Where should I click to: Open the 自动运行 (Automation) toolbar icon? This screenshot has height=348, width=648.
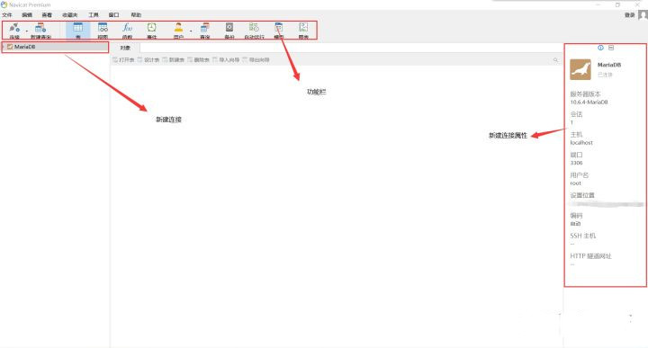[254, 31]
